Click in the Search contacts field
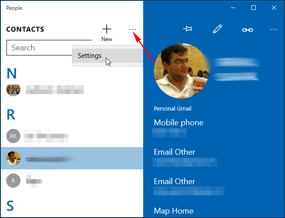 tap(40, 48)
